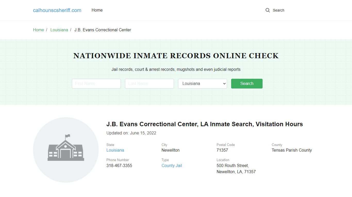The image size is (352, 197).
Task: Click the Jail records, court & arrest records subtitle
Action: point(176,70)
